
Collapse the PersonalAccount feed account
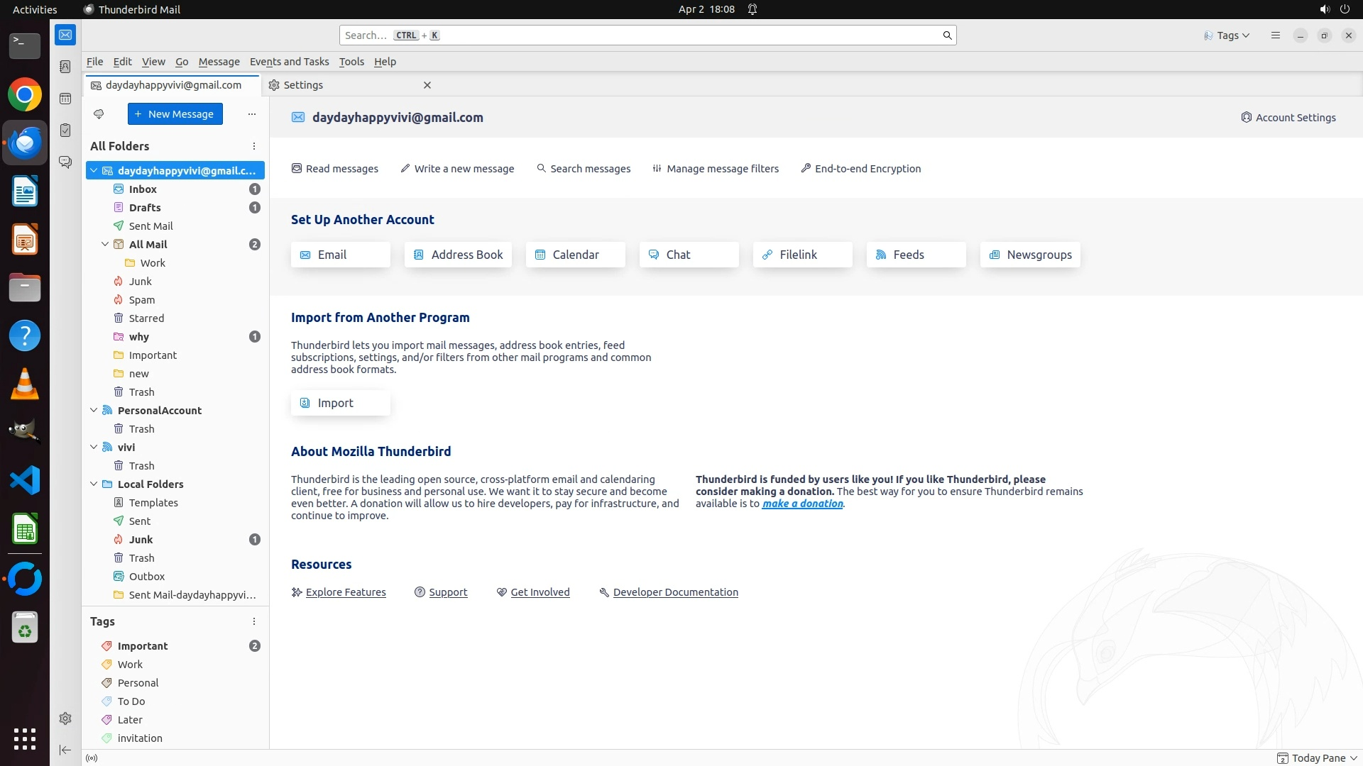click(94, 410)
